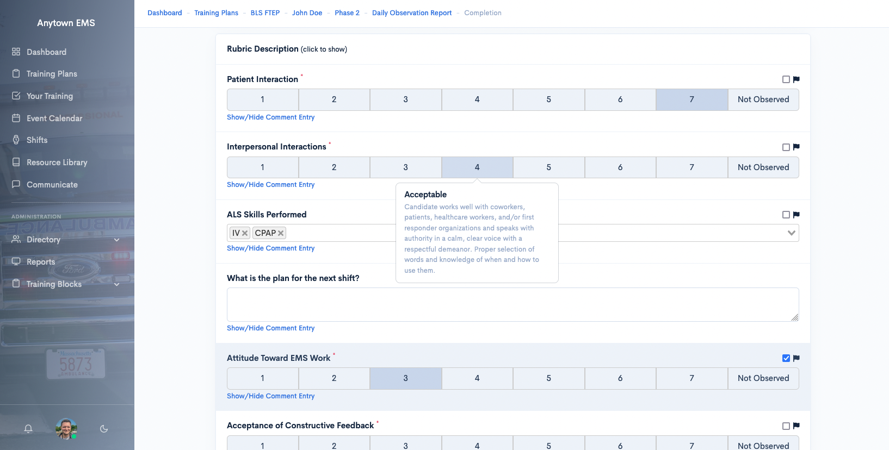Click the notification bell icon
889x450 pixels.
click(28, 429)
